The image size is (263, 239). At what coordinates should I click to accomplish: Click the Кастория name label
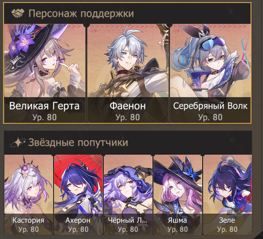(x=28, y=220)
